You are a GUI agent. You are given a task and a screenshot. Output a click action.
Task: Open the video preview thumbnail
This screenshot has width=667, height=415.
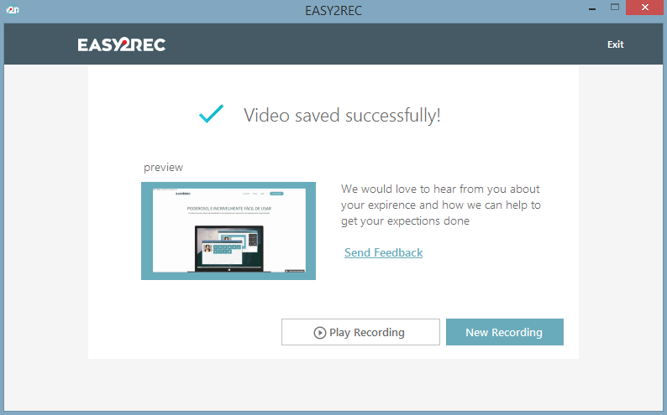[x=228, y=231]
